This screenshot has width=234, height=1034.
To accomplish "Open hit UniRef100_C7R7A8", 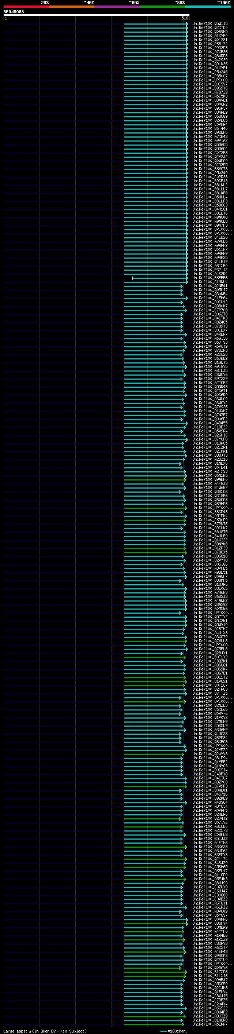I will click(210, 310).
